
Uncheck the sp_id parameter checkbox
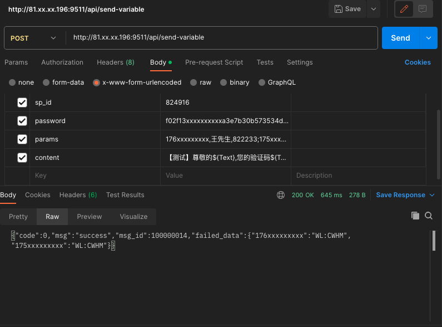[22, 103]
